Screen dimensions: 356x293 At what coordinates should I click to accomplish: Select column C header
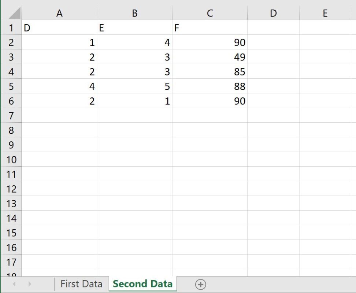click(210, 13)
